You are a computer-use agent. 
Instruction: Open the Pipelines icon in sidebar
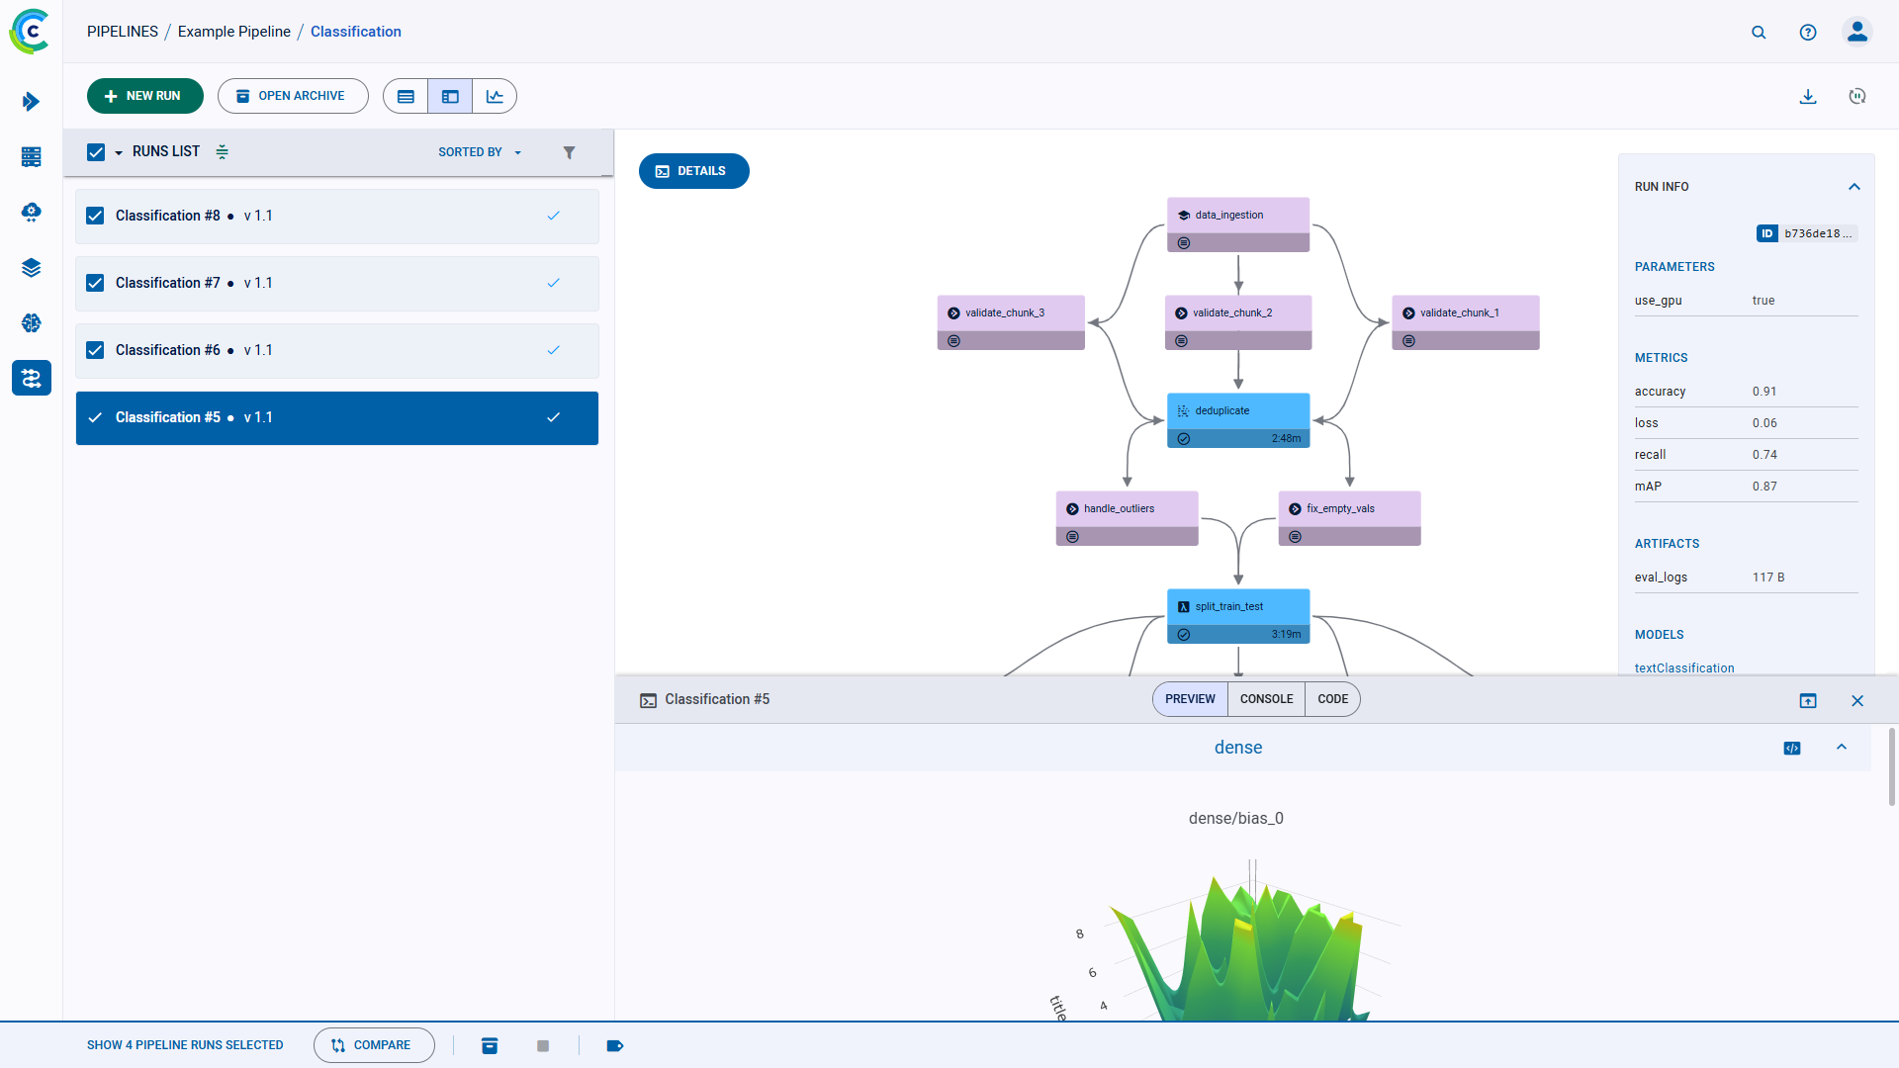click(x=31, y=378)
